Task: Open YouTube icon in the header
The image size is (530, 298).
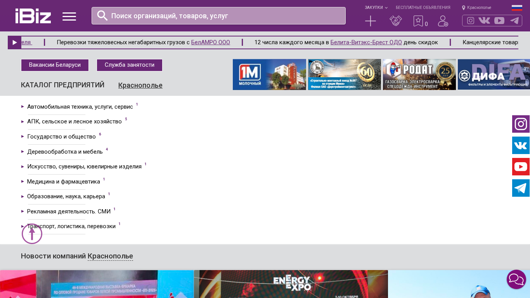Action: pyautogui.click(x=499, y=21)
